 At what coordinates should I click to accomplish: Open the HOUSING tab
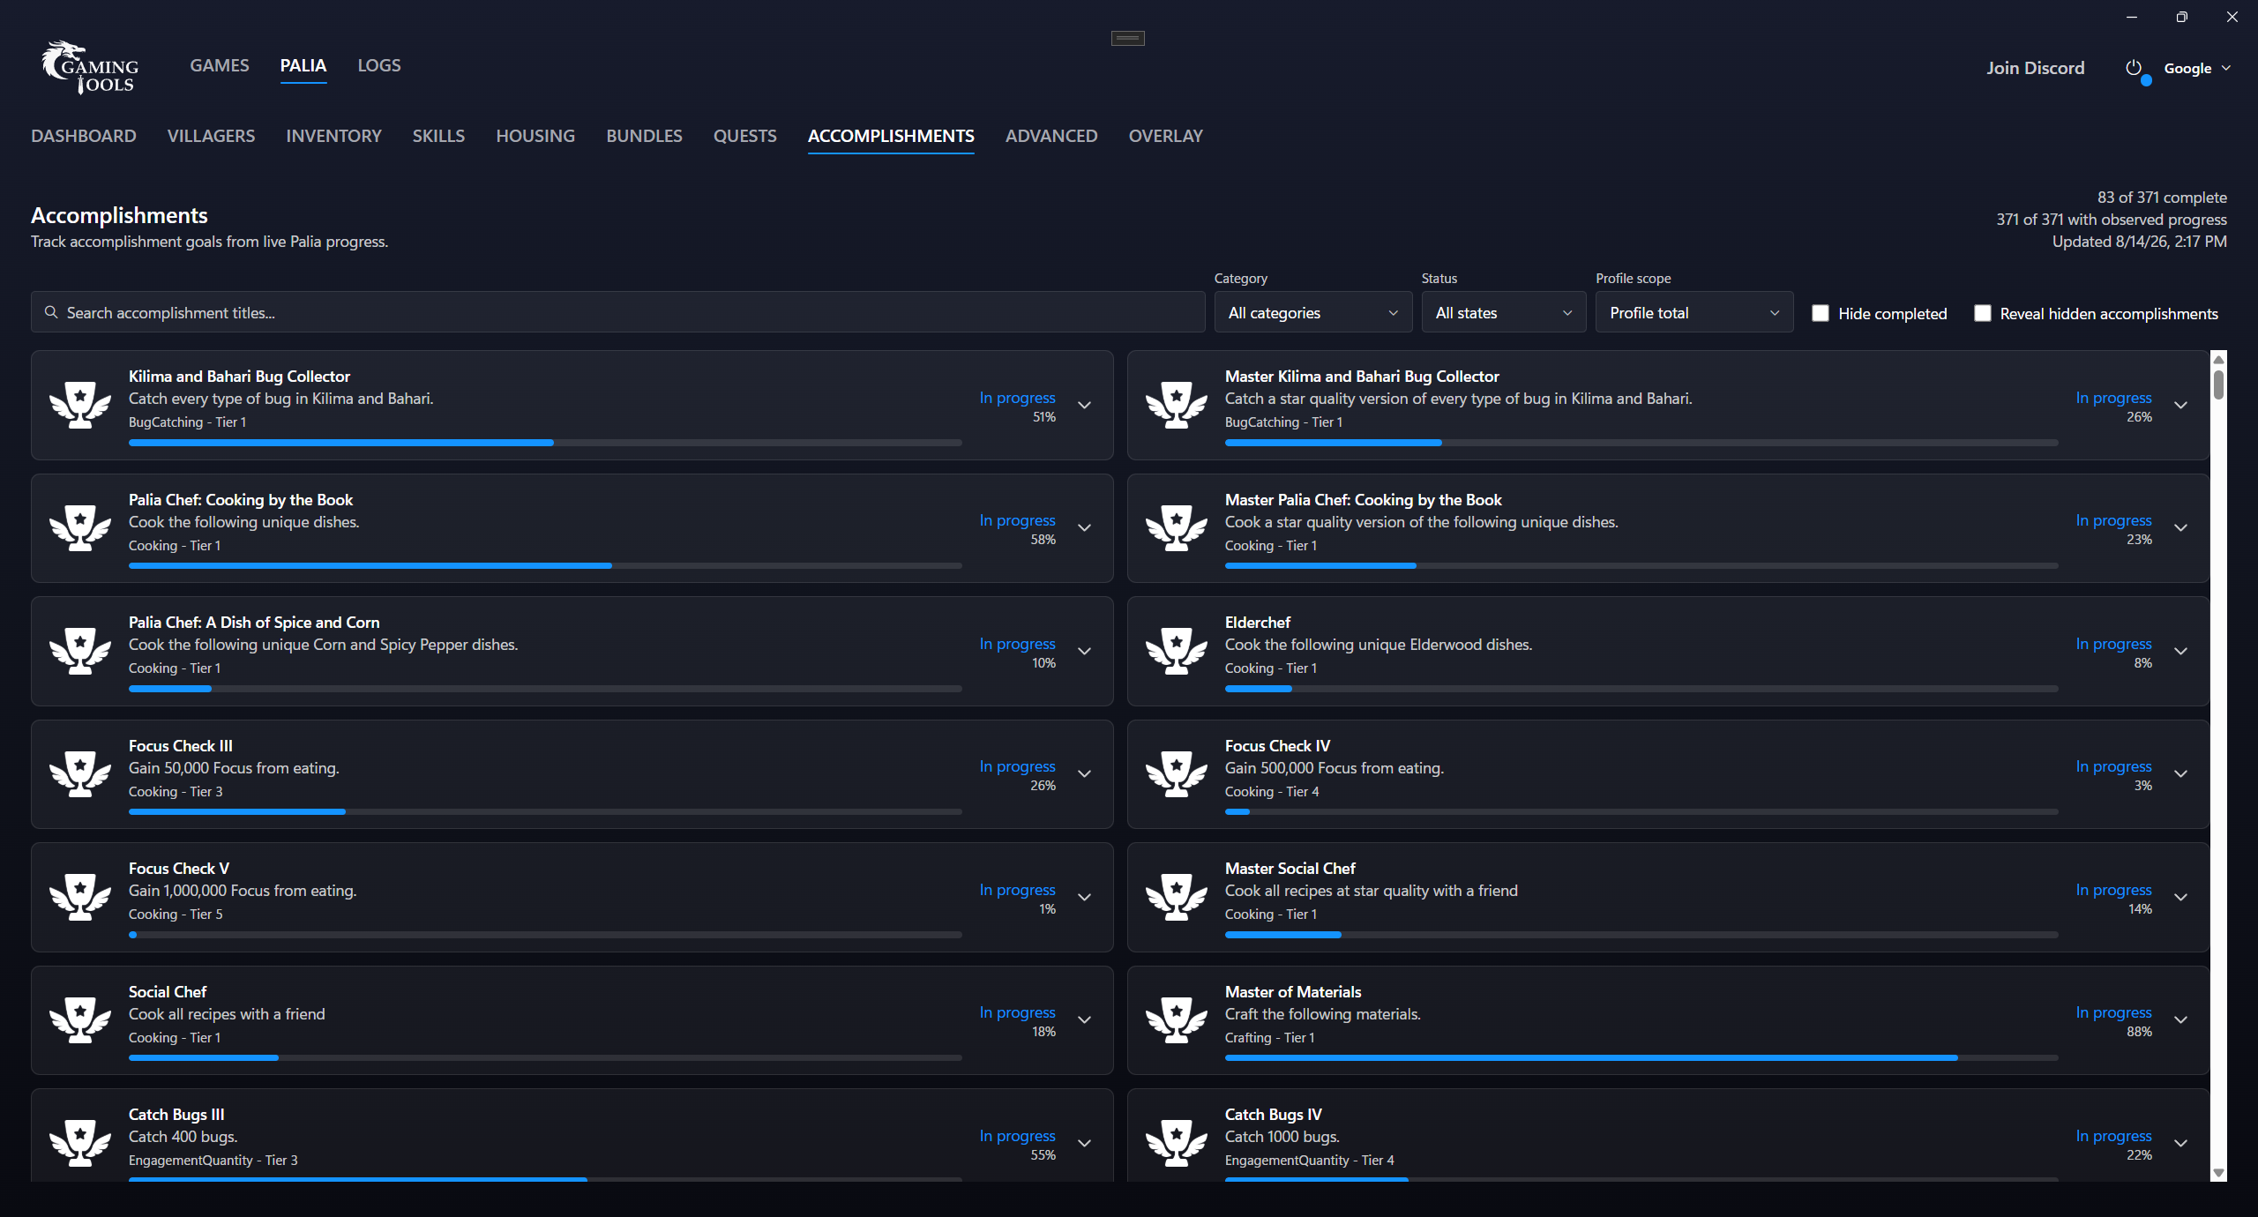point(535,136)
